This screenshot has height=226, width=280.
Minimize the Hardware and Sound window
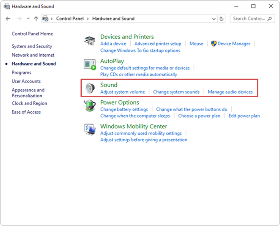pos(236,6)
